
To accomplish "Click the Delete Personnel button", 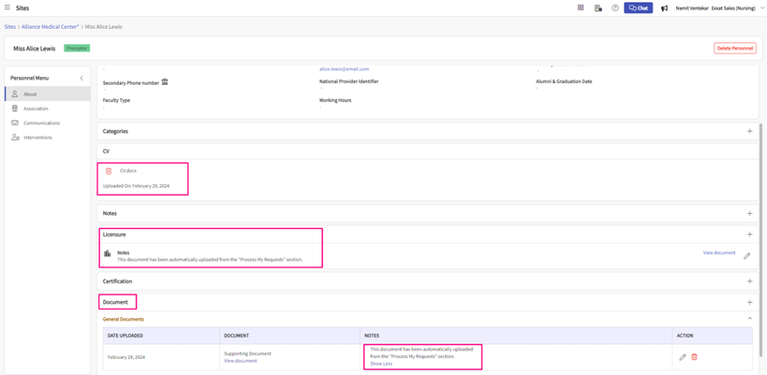I will pyautogui.click(x=734, y=48).
